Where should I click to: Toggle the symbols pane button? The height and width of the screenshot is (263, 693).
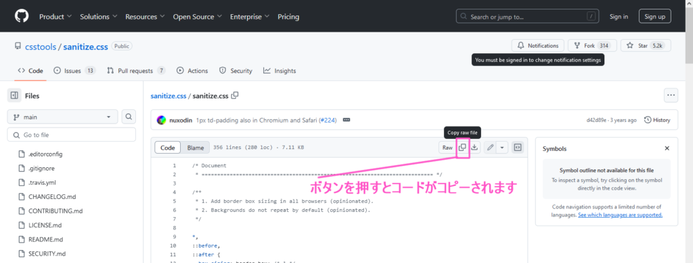point(518,148)
